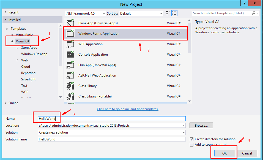Click the Store Apps category label
Image resolution: width=263 pixels, height=160 pixels.
pos(29,48)
